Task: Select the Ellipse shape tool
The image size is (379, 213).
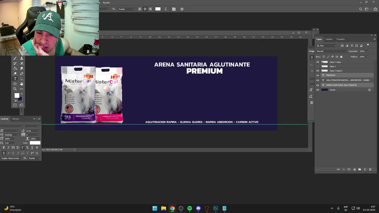Action: (15, 84)
